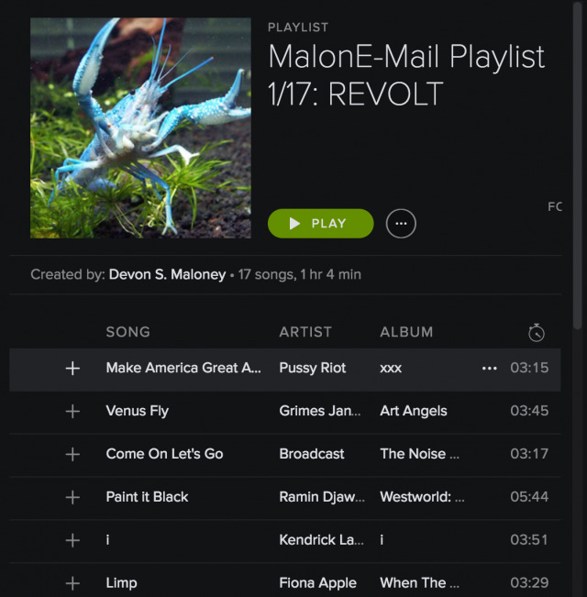Screen dimensions: 587x597
Task: Open the Art Angels album
Action: pos(414,411)
